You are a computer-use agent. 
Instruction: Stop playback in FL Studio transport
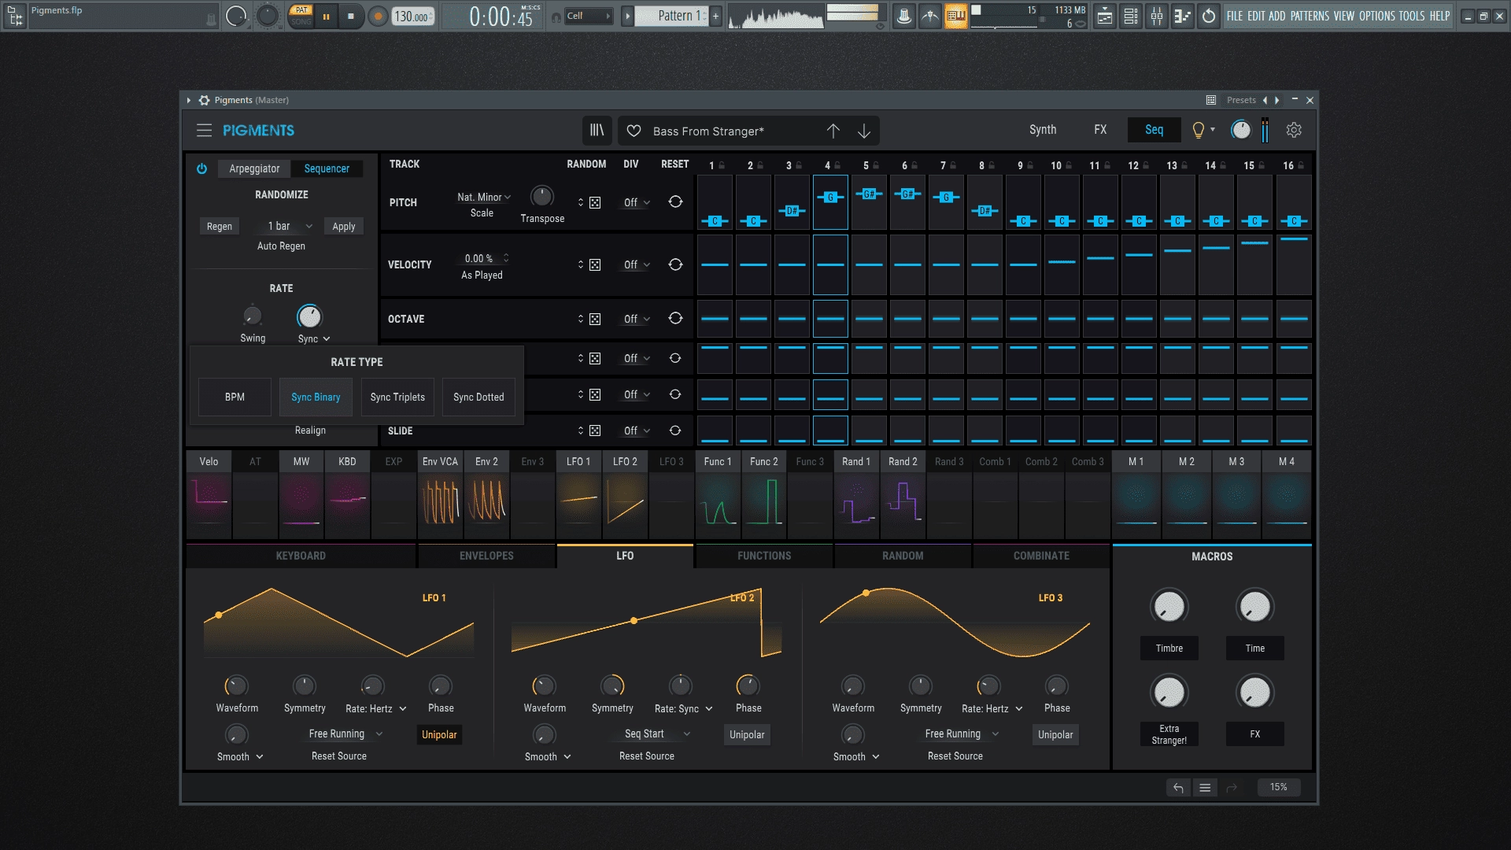[x=351, y=16]
